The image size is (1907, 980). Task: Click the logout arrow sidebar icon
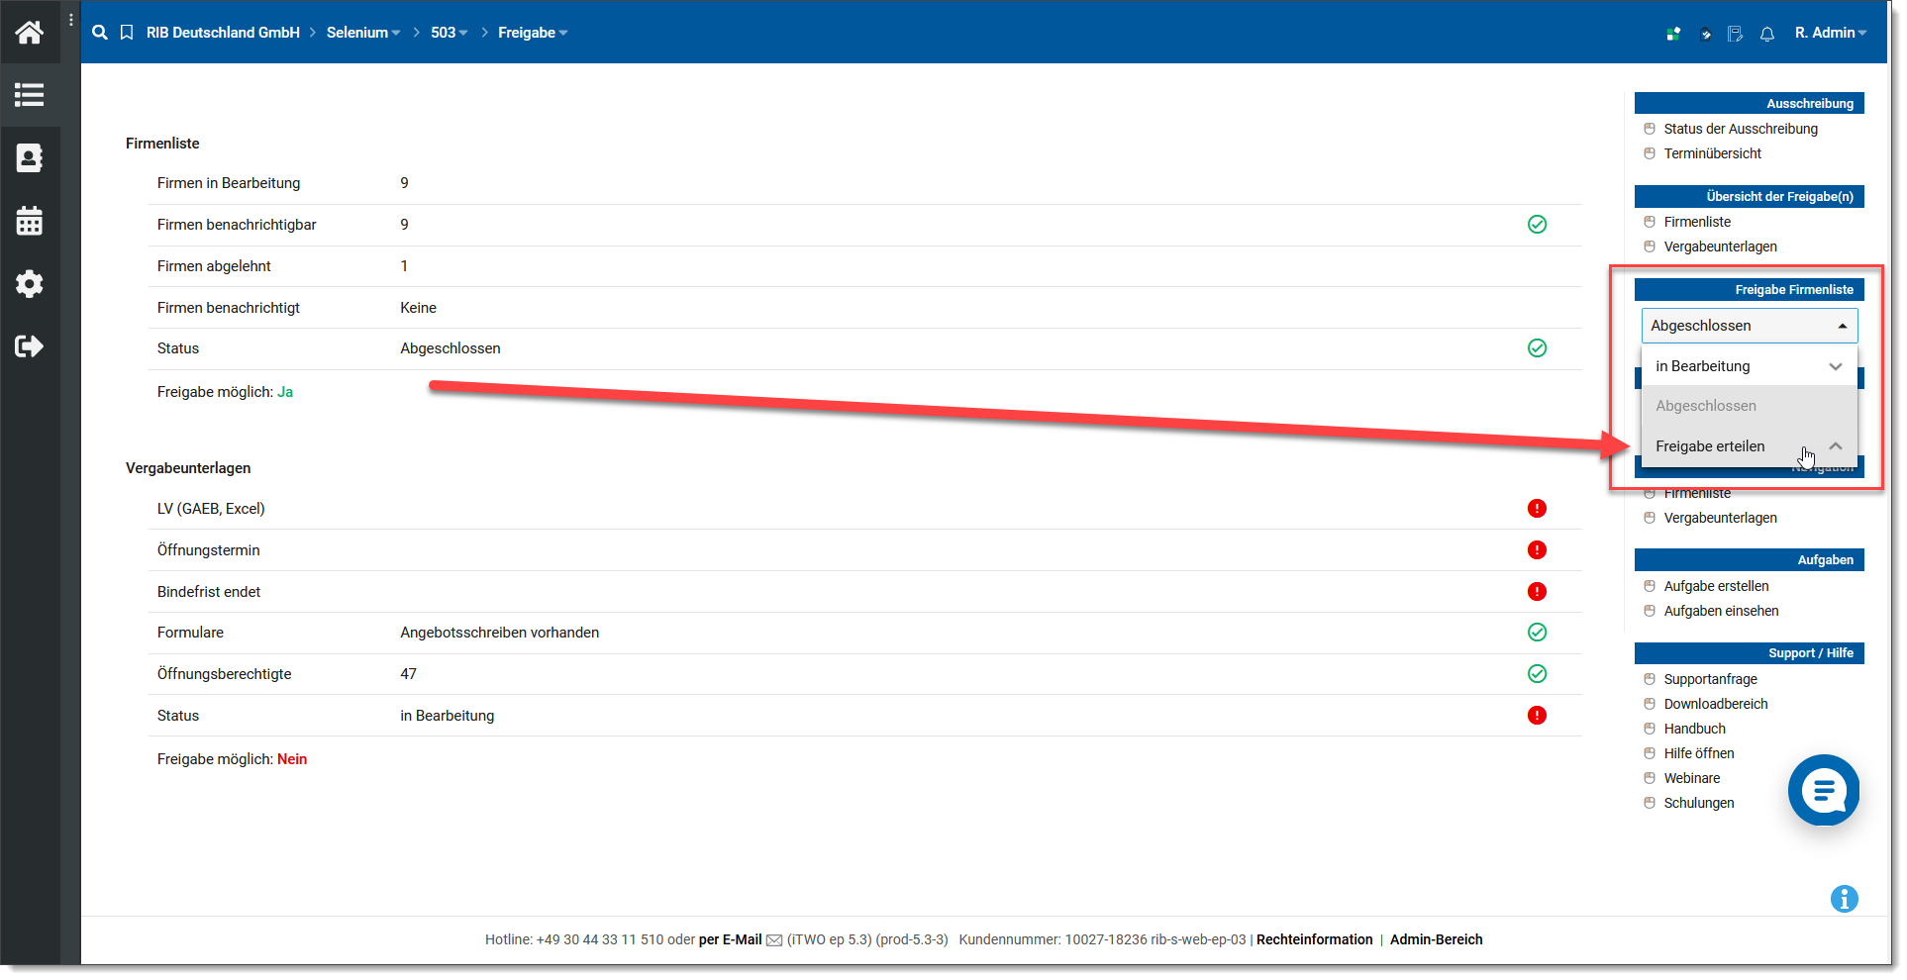(30, 346)
